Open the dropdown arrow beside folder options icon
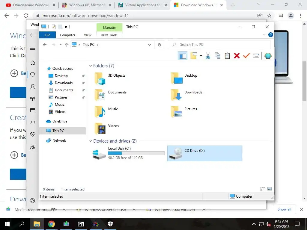 point(201,56)
